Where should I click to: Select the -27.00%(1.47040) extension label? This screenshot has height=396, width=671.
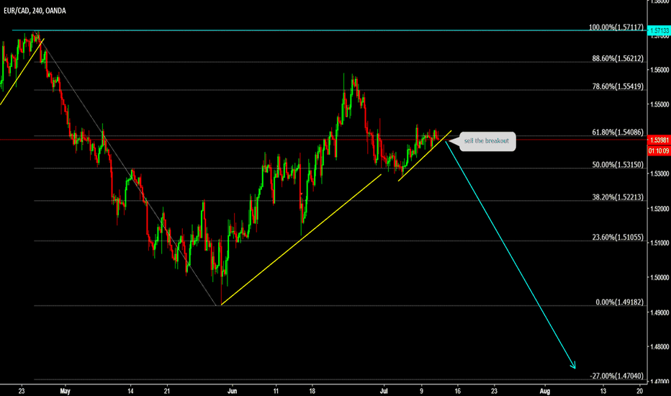(617, 376)
